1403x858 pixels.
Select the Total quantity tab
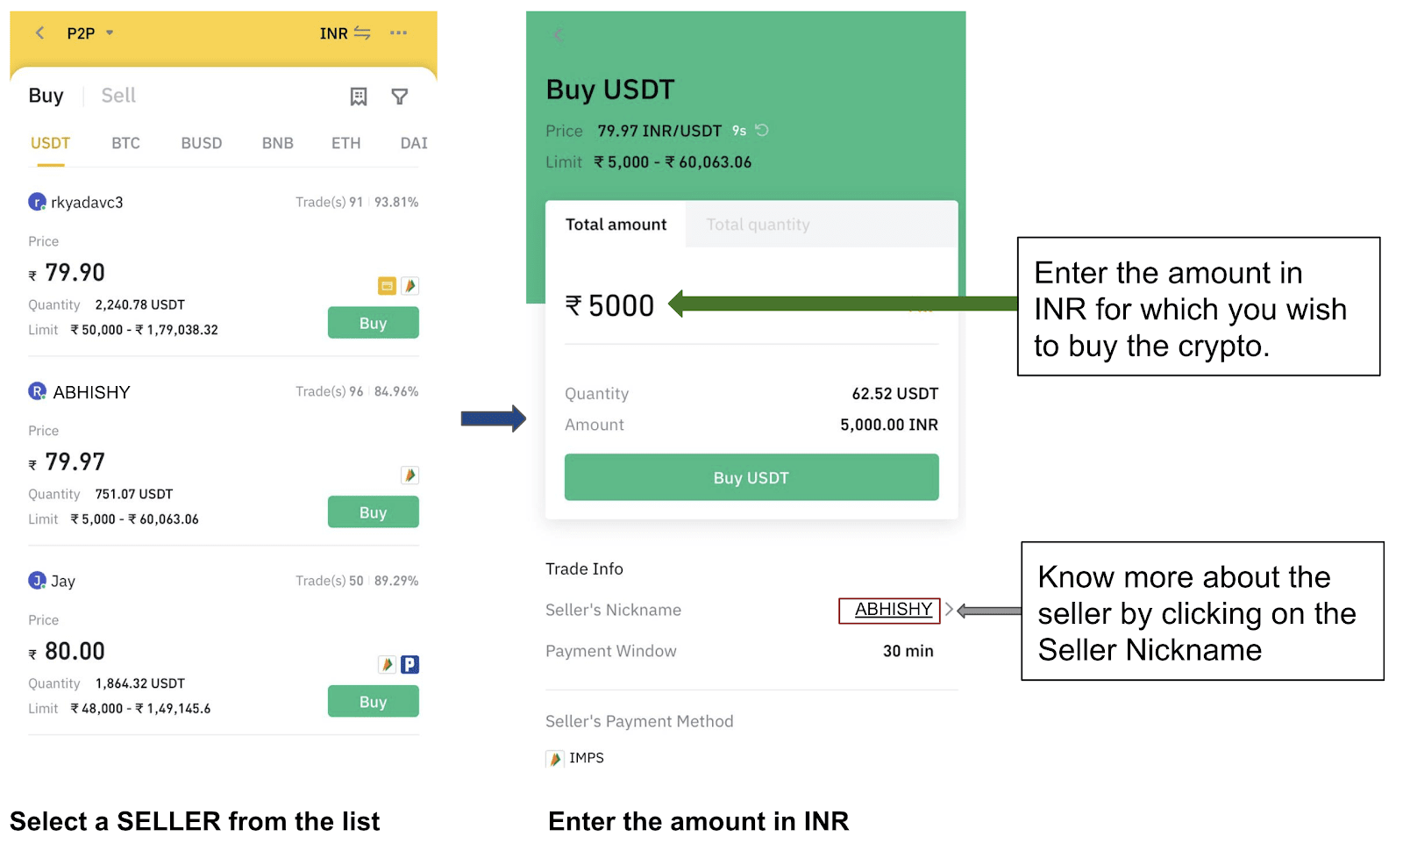pos(758,225)
